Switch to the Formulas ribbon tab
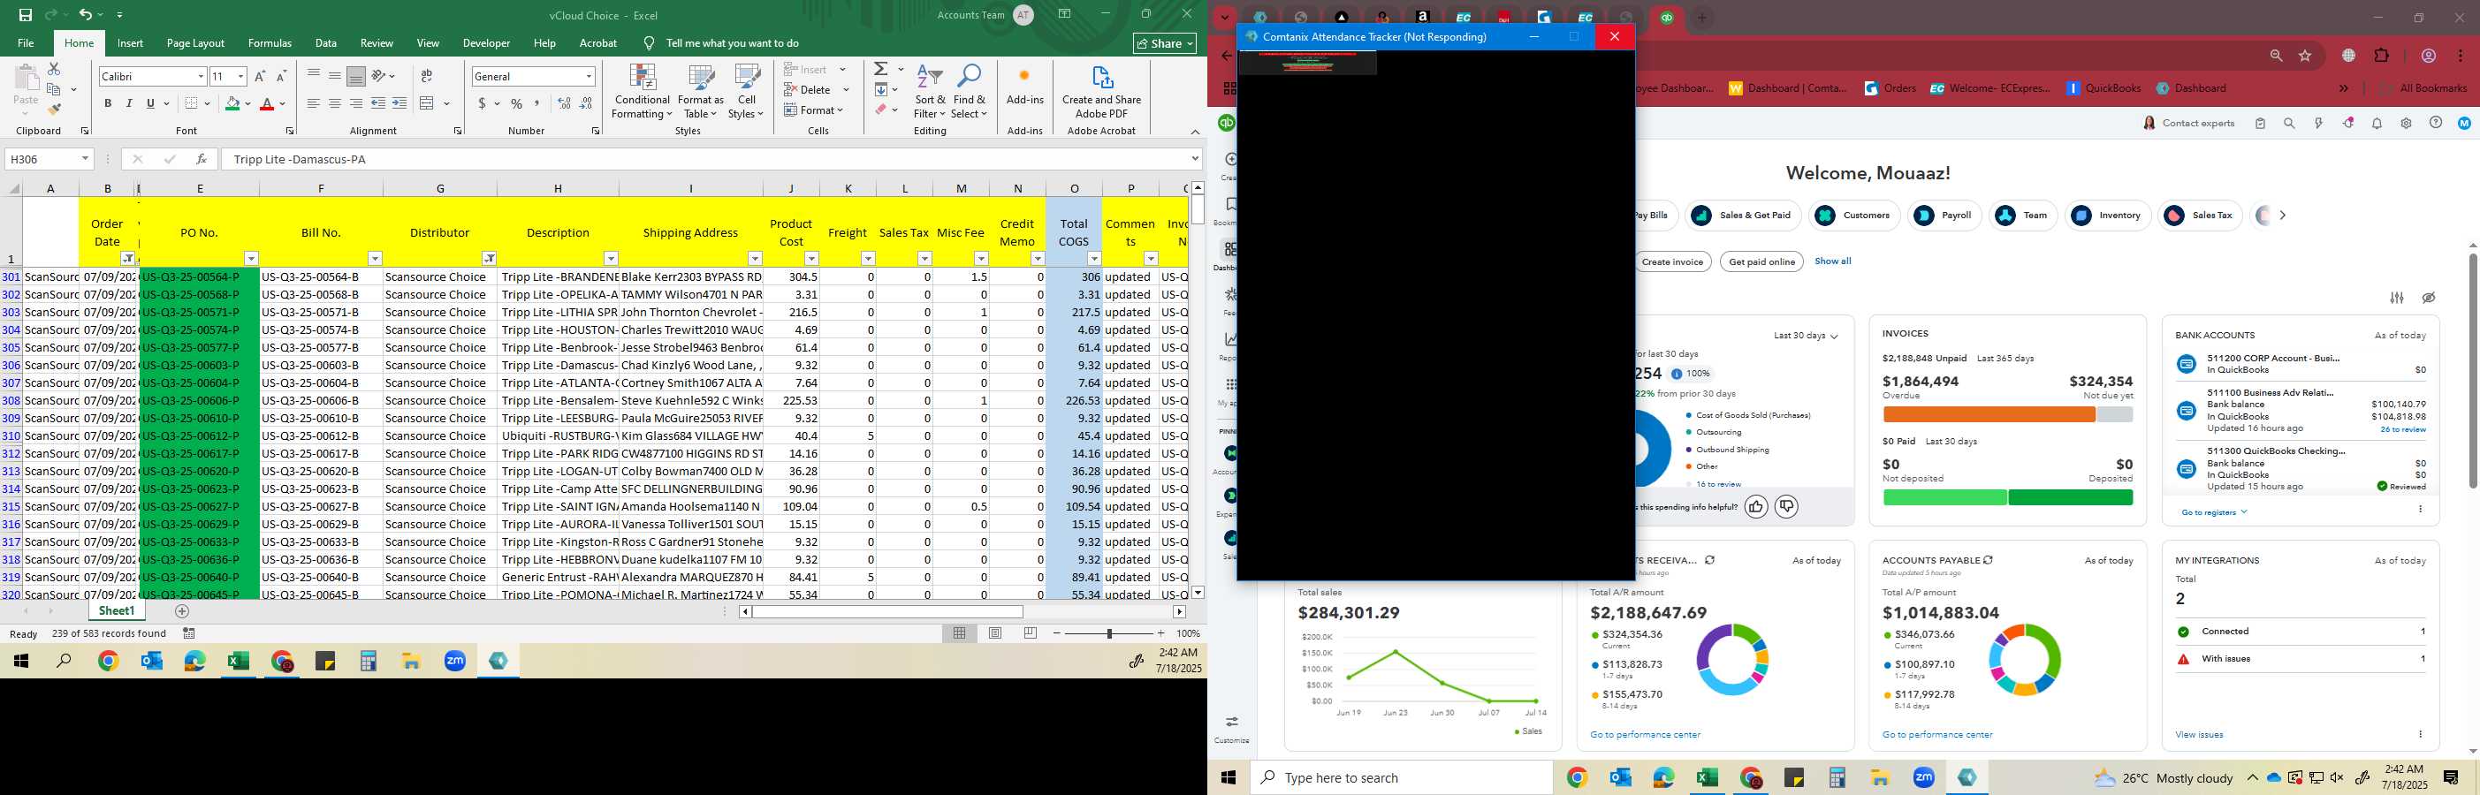 point(270,43)
